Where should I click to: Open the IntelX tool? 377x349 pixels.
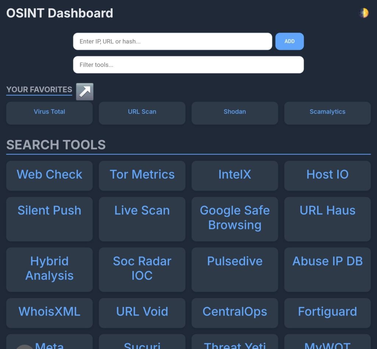pos(235,176)
